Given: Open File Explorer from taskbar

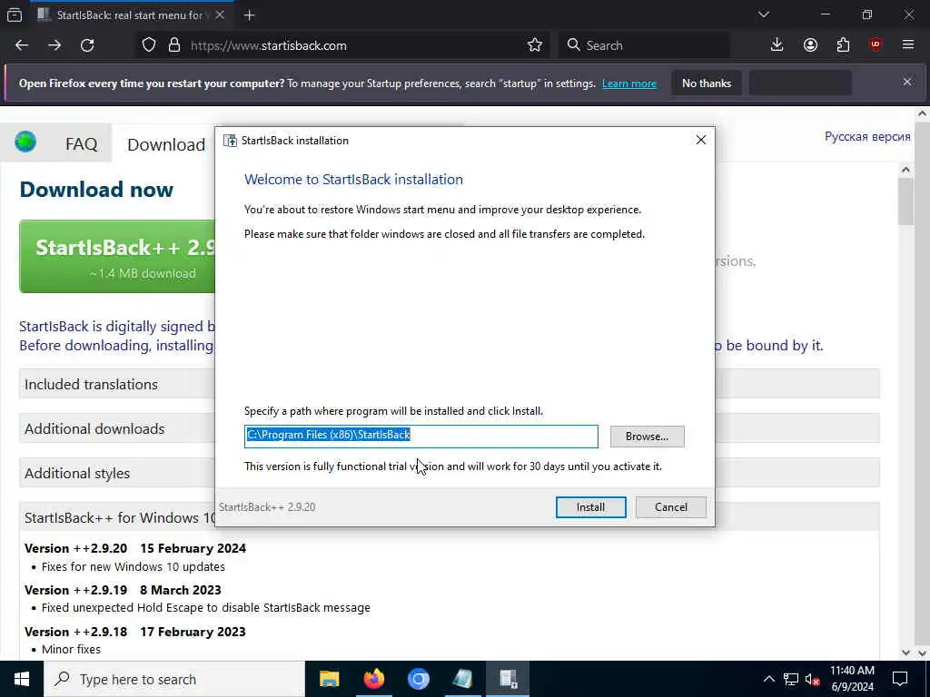Looking at the screenshot, I should point(329,679).
